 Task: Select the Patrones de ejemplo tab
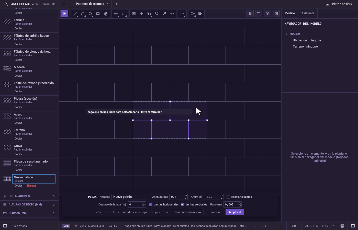point(90,4)
